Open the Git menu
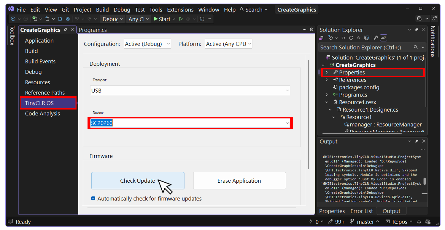The image size is (445, 230). (65, 9)
